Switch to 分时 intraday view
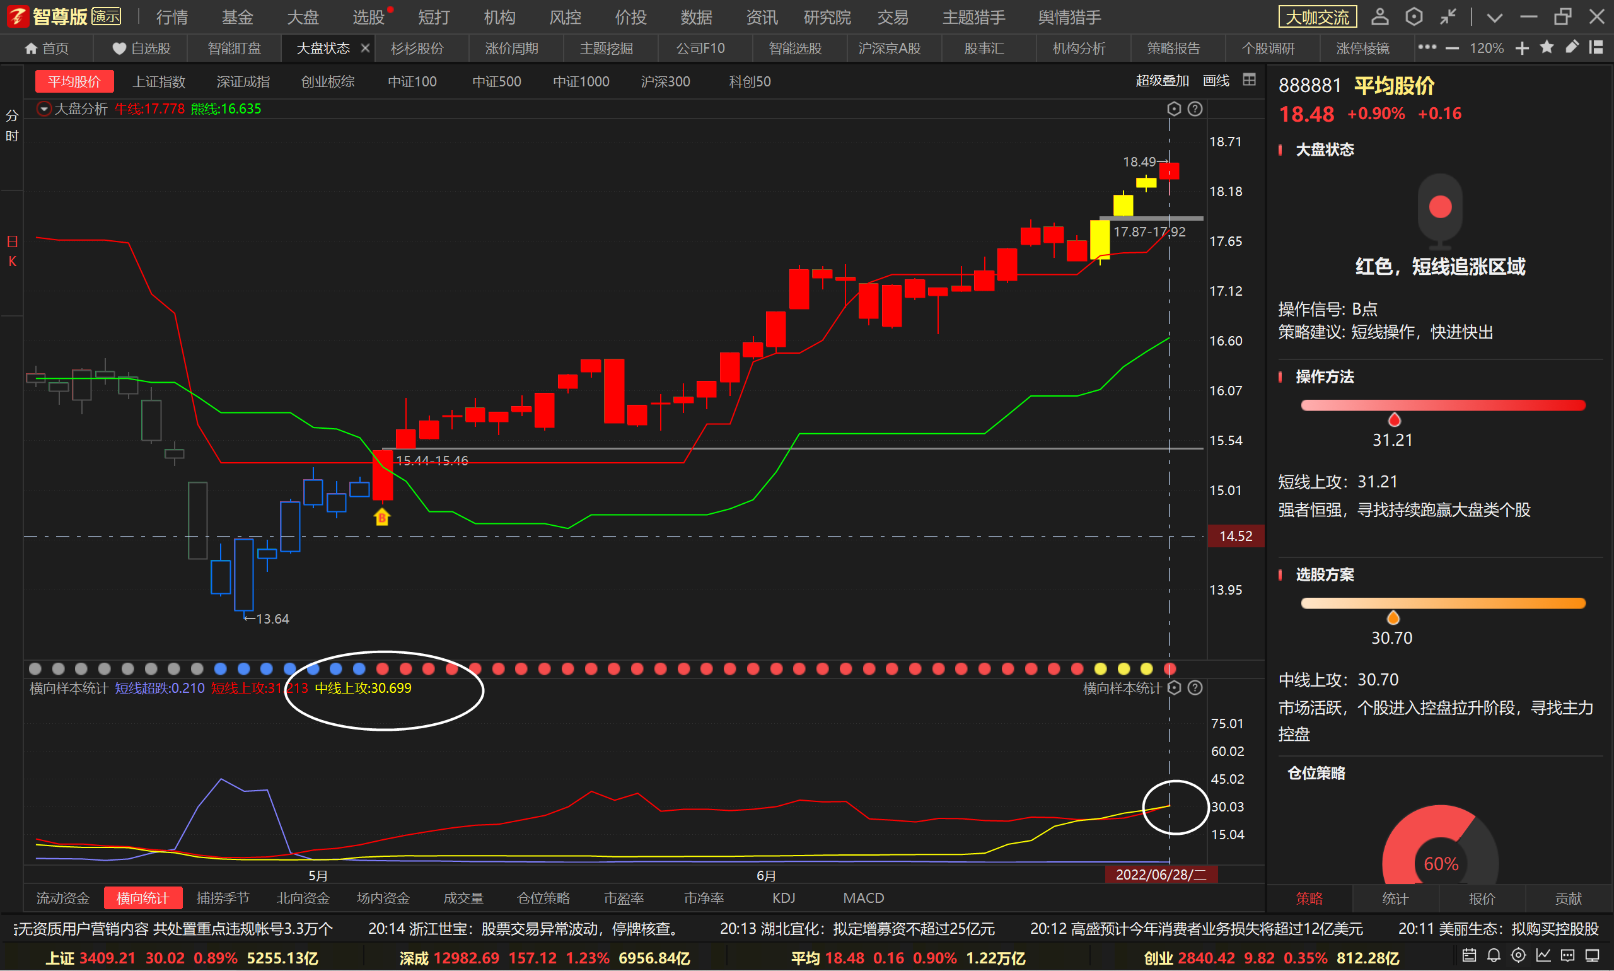 12,125
